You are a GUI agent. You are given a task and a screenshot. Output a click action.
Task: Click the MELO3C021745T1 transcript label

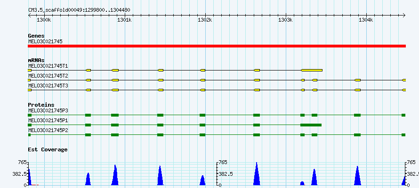pyautogui.click(x=48, y=66)
